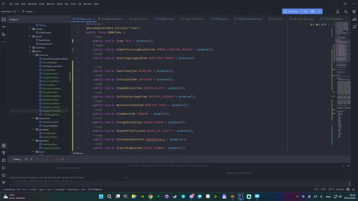Open the Refactor menu
358x201 pixels.
pos(51,4)
